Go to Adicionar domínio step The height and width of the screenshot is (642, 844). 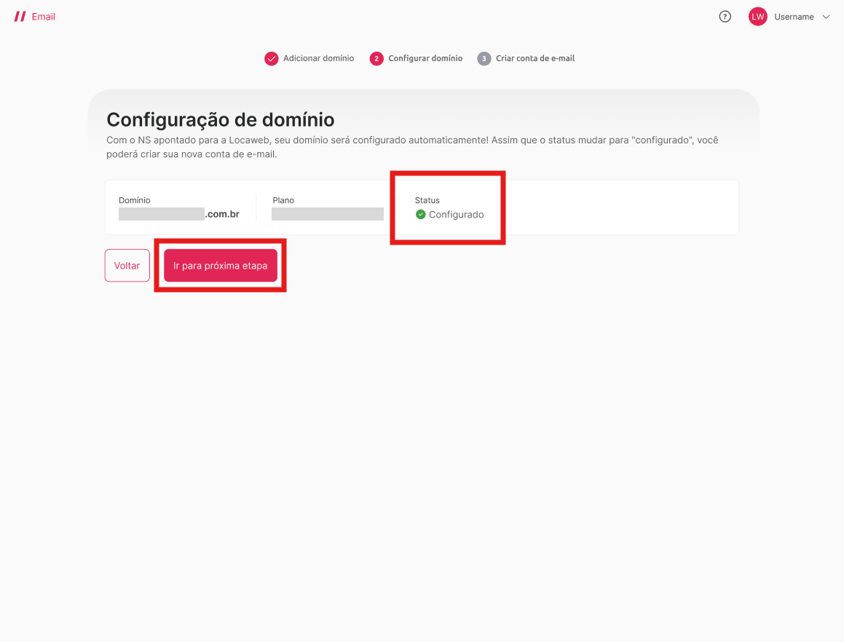click(319, 58)
